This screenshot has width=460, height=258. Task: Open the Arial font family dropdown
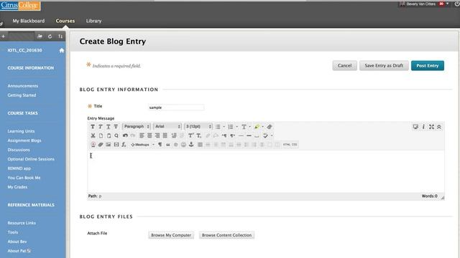[x=167, y=126]
